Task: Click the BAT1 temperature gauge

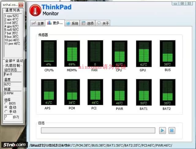Action: (x=144, y=92)
